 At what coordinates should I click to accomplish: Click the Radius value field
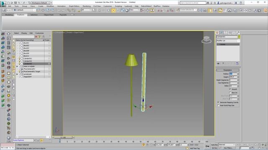tap(233, 74)
